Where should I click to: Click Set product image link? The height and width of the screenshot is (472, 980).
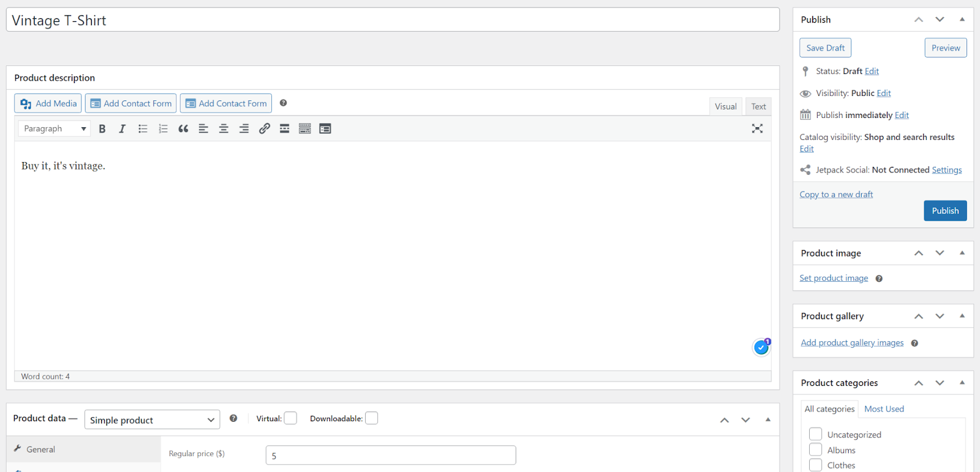(x=834, y=278)
